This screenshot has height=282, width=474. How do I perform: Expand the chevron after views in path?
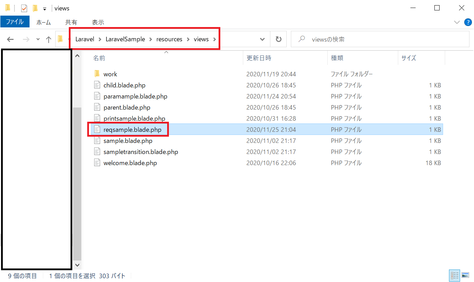click(x=214, y=39)
